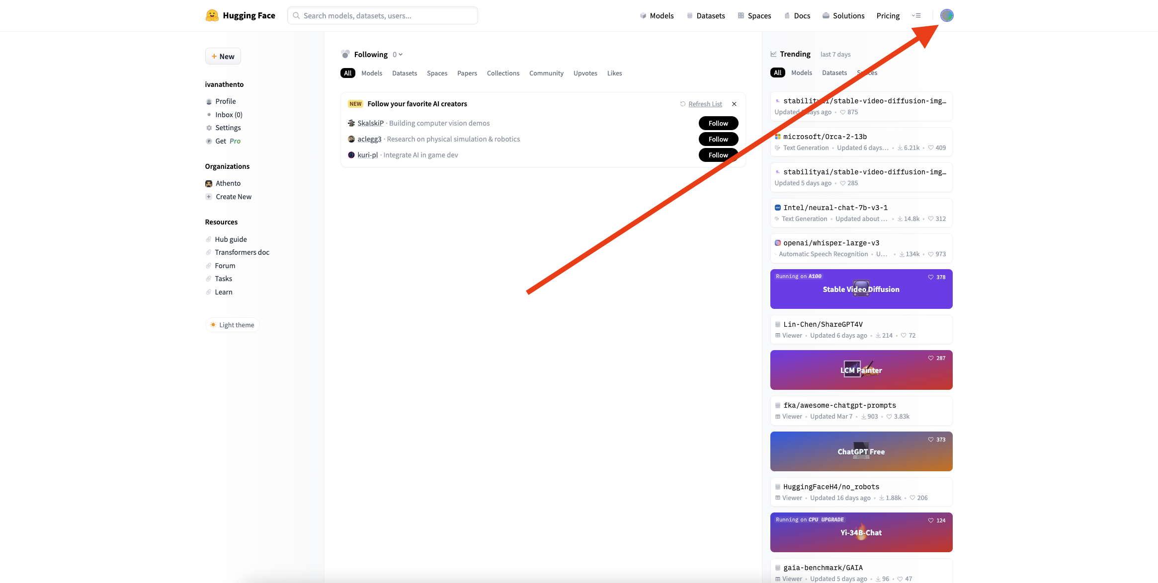Follow the aclegg3 creator
The height and width of the screenshot is (583, 1158).
pos(718,139)
